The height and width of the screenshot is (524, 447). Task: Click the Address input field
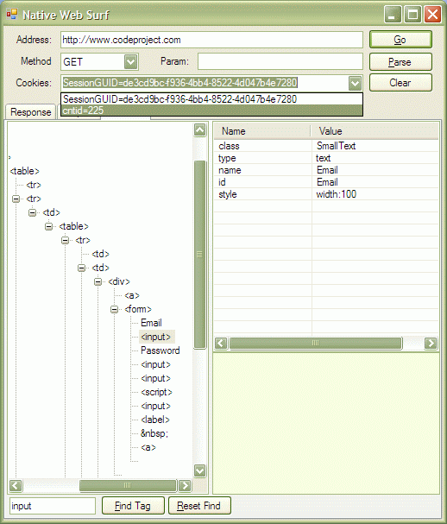click(211, 40)
